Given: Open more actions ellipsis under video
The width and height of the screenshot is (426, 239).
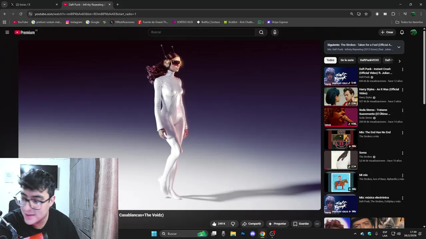Looking at the screenshot, I should (x=317, y=224).
